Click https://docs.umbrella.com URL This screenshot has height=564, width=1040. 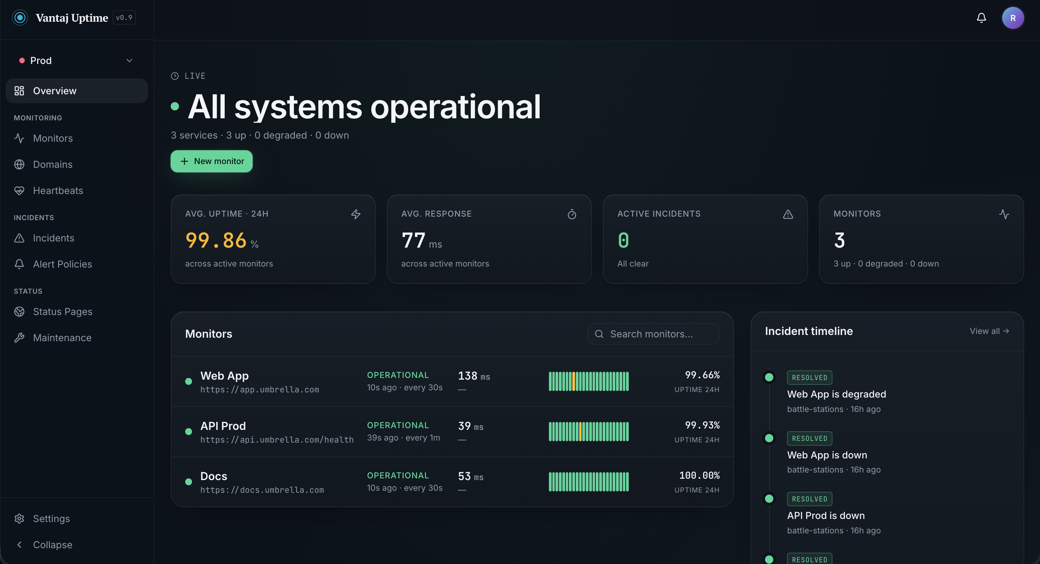pyautogui.click(x=262, y=490)
